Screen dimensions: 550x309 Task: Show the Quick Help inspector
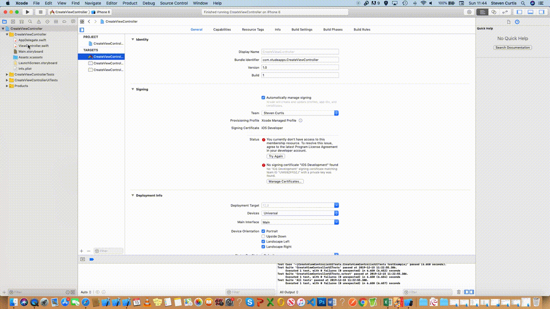517,22
